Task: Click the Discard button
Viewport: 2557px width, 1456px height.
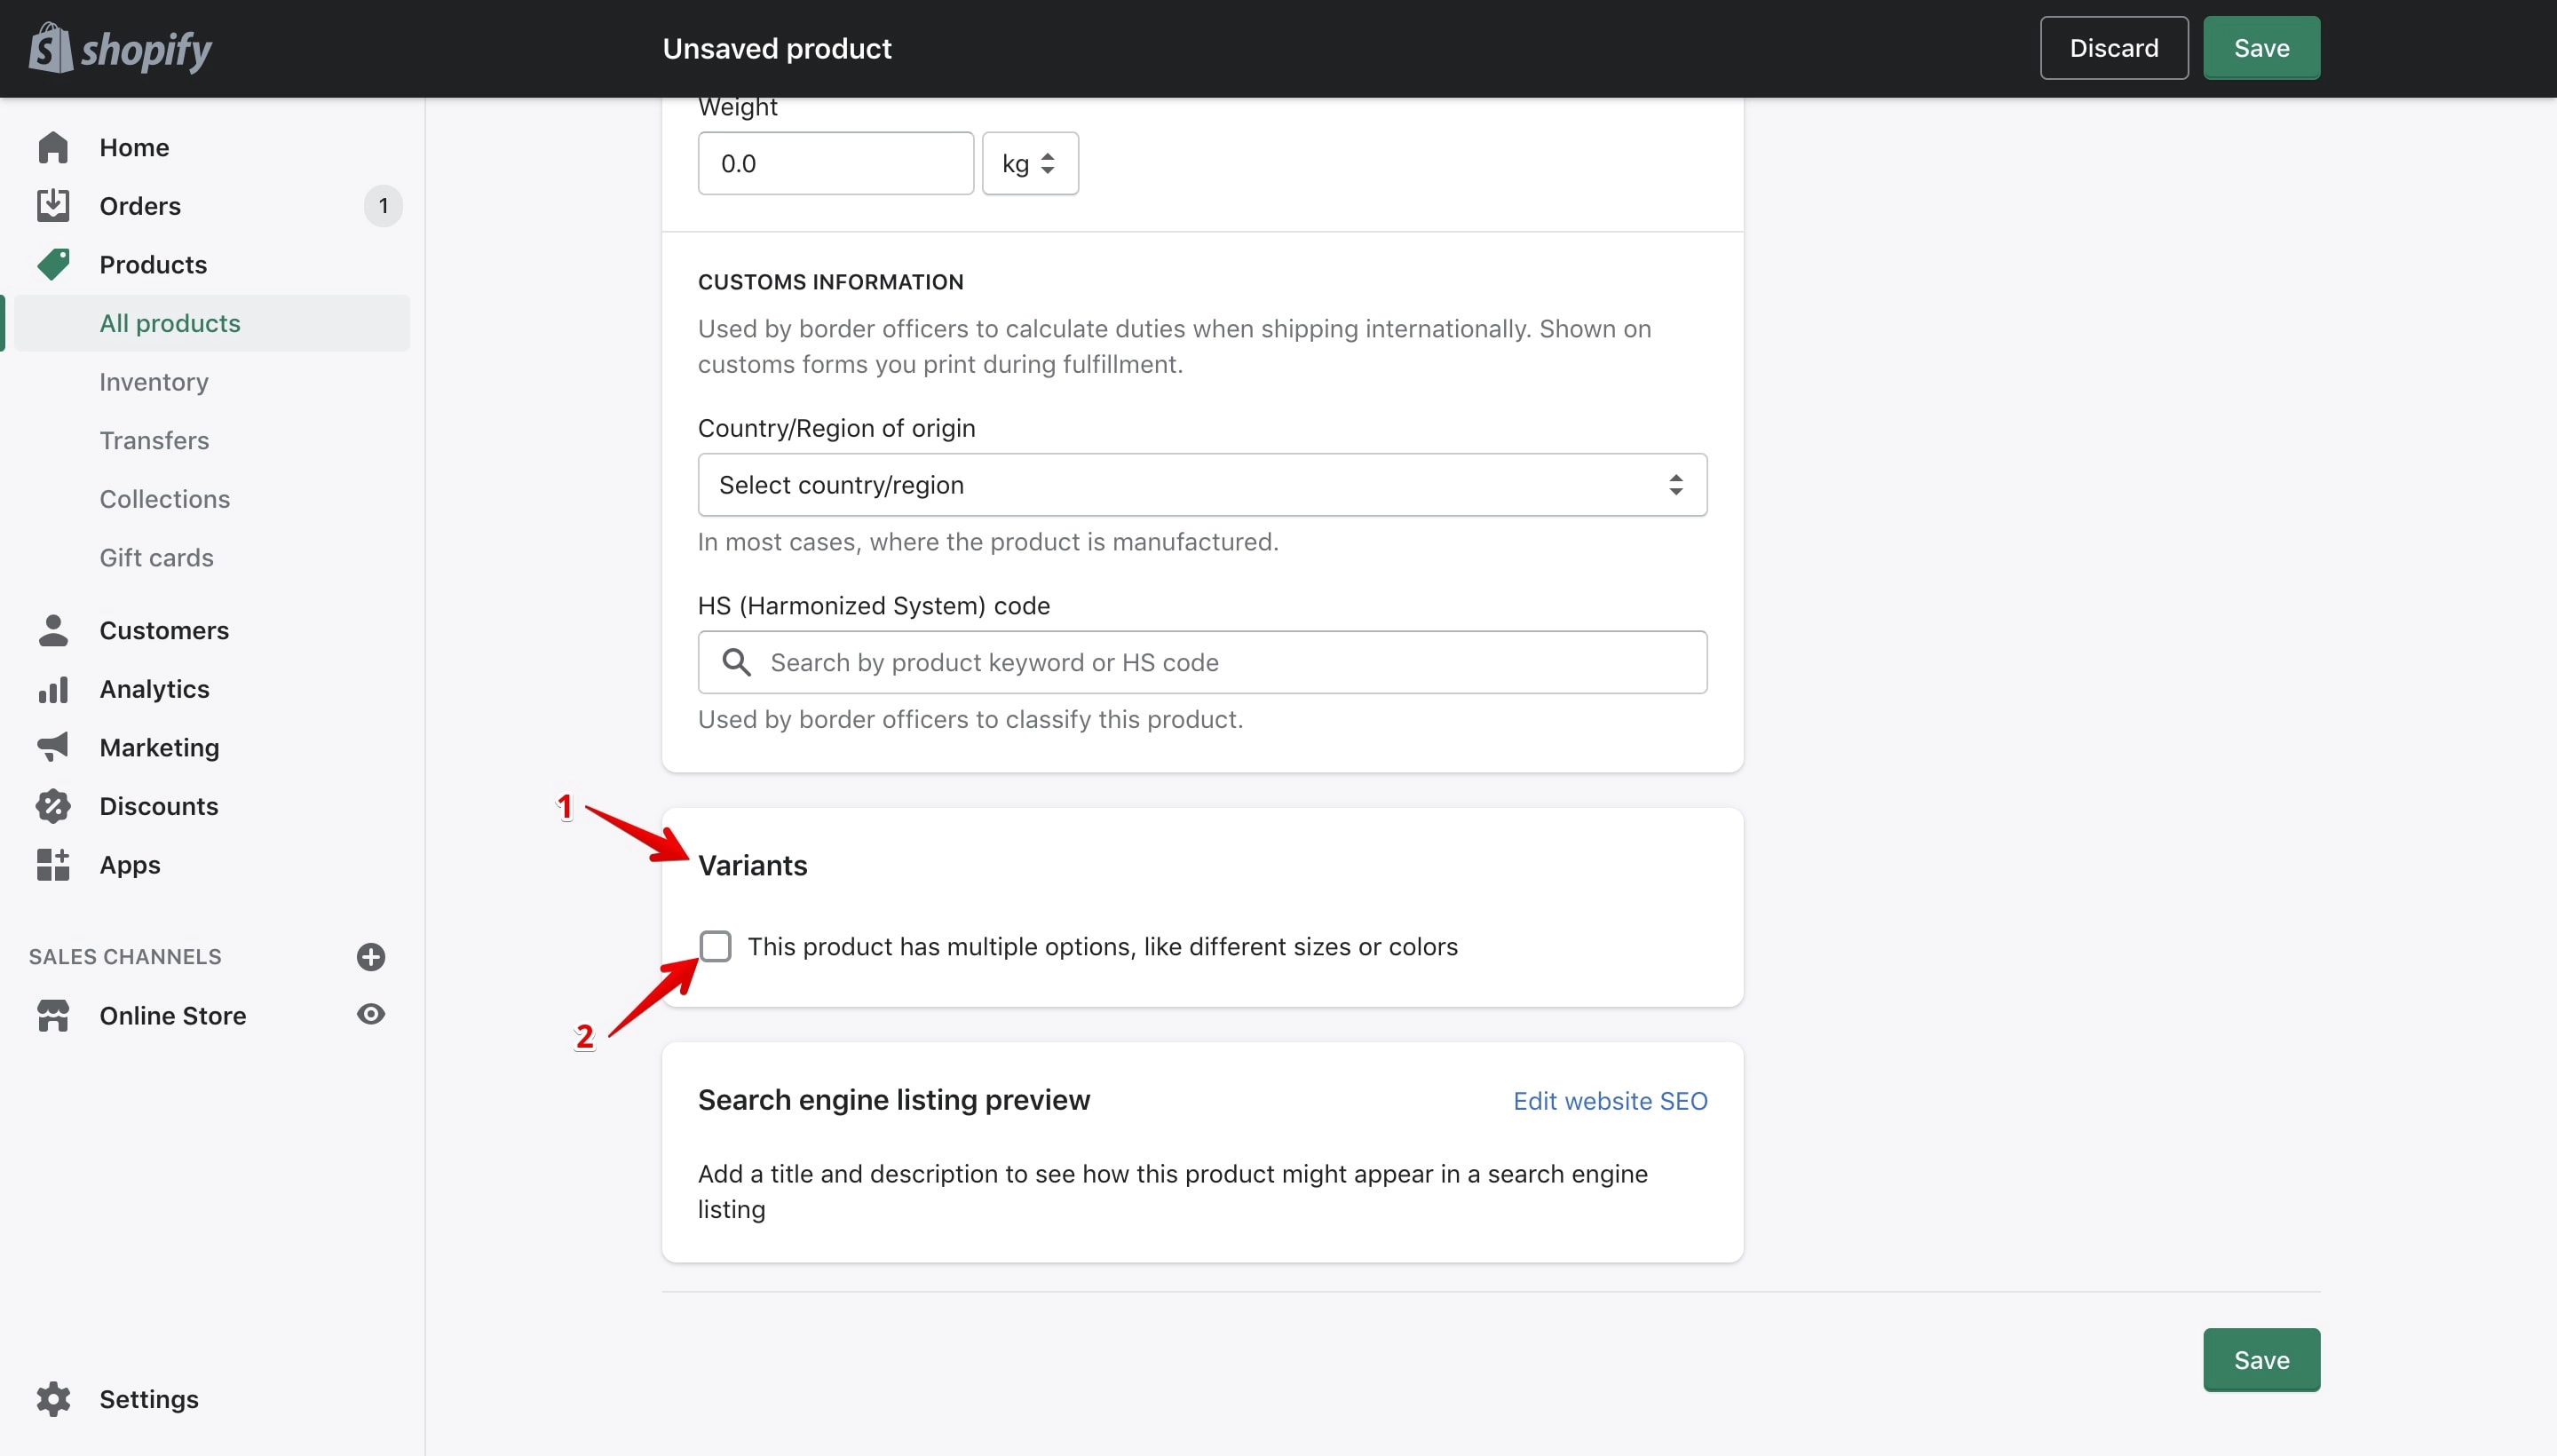Action: coord(2113,48)
